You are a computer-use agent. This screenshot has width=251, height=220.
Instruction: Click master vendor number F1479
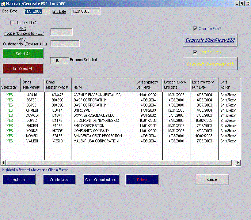click(x=57, y=126)
